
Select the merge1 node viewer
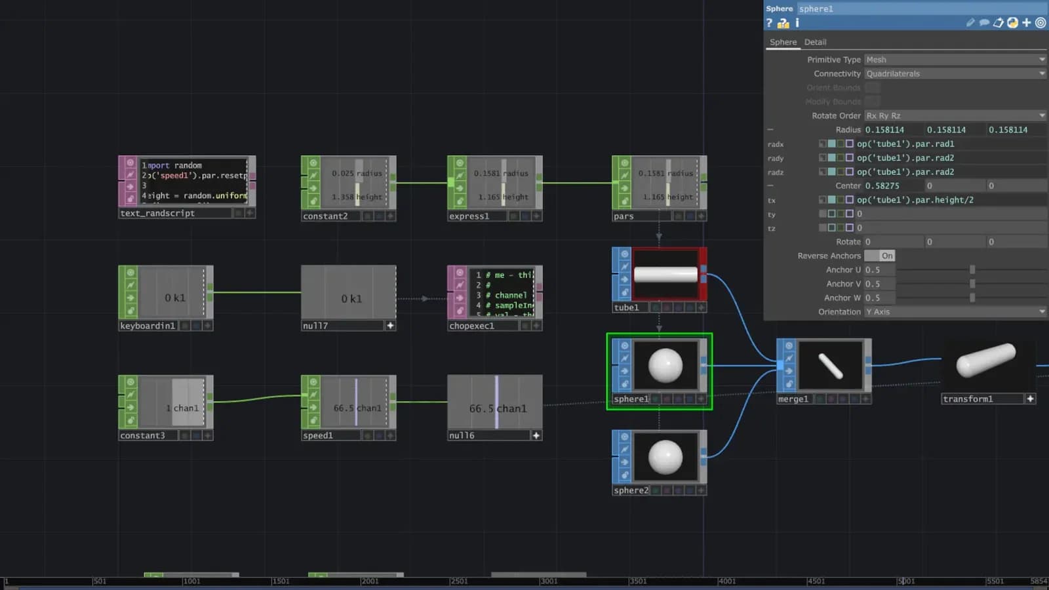(829, 366)
